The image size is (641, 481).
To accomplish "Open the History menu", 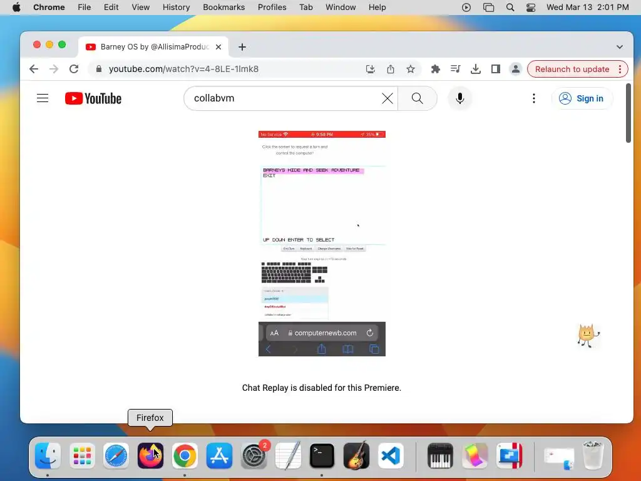I will click(176, 8).
